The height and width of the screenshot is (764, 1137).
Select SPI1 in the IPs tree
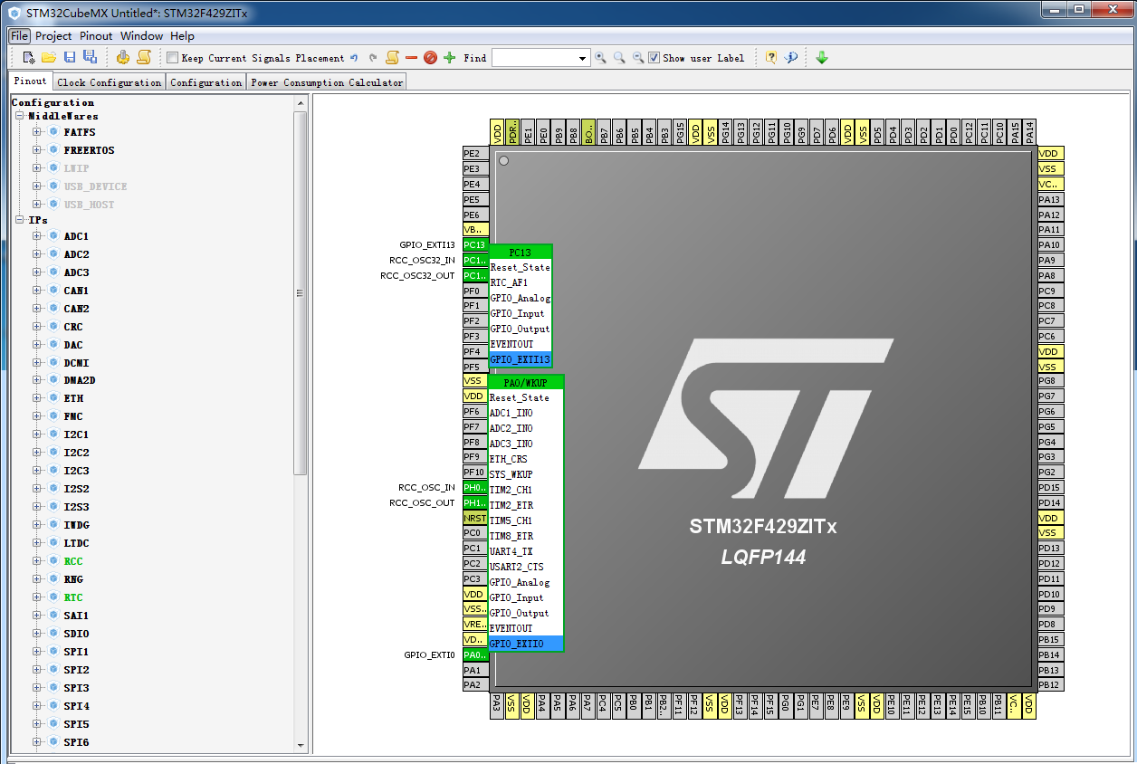pos(76,652)
